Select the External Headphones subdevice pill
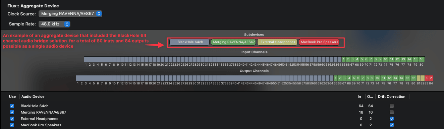The height and width of the screenshot is (129, 444). [278, 42]
